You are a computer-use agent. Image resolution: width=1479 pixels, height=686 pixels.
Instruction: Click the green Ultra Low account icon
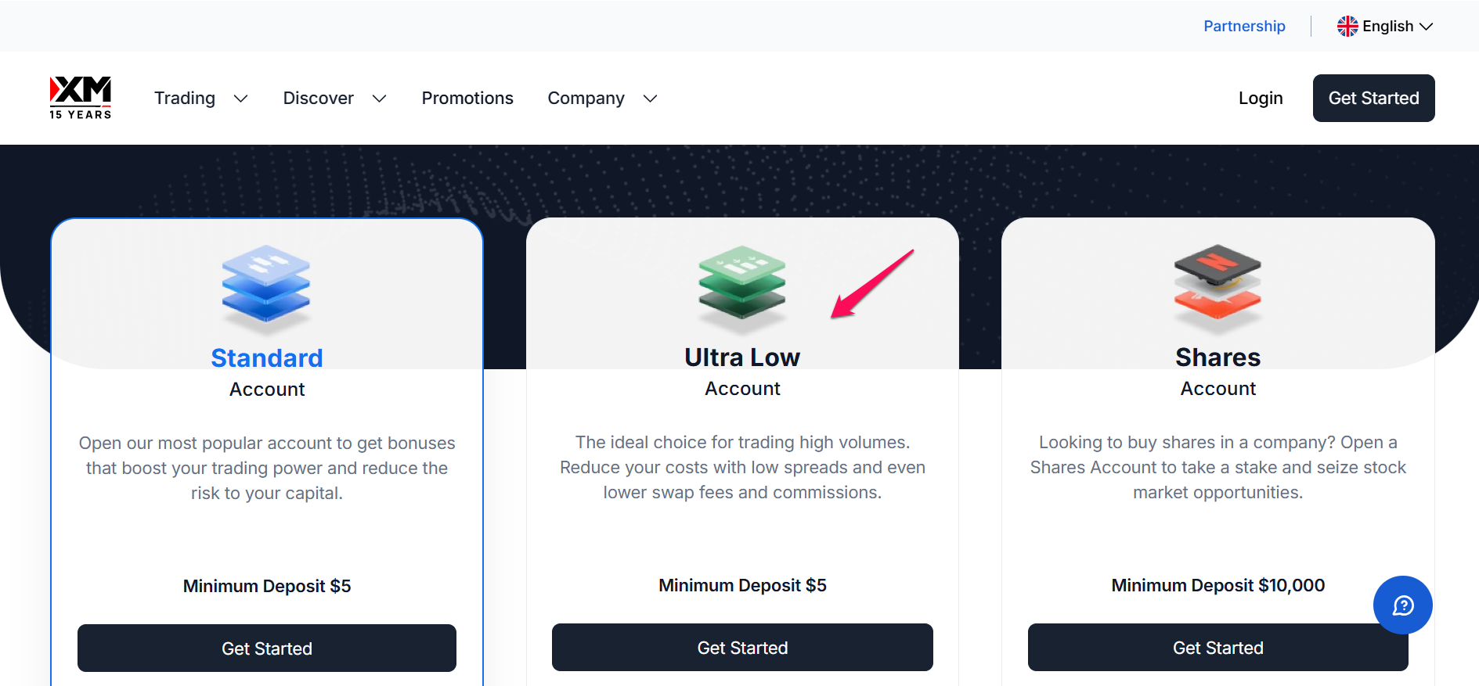[741, 285]
